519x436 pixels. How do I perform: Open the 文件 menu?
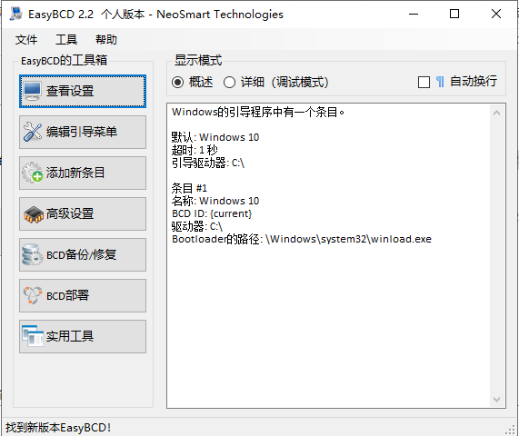pos(26,40)
